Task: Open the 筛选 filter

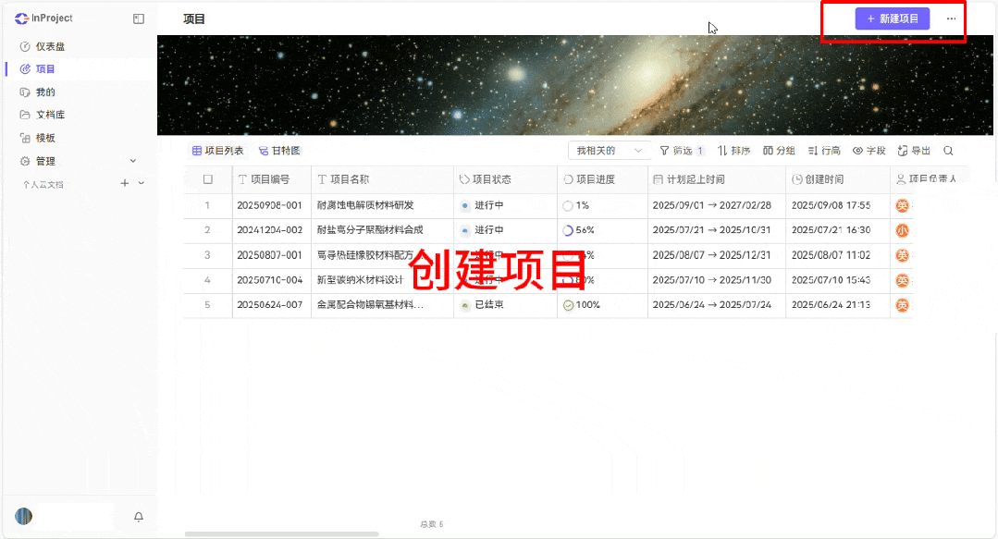Action: click(x=682, y=151)
